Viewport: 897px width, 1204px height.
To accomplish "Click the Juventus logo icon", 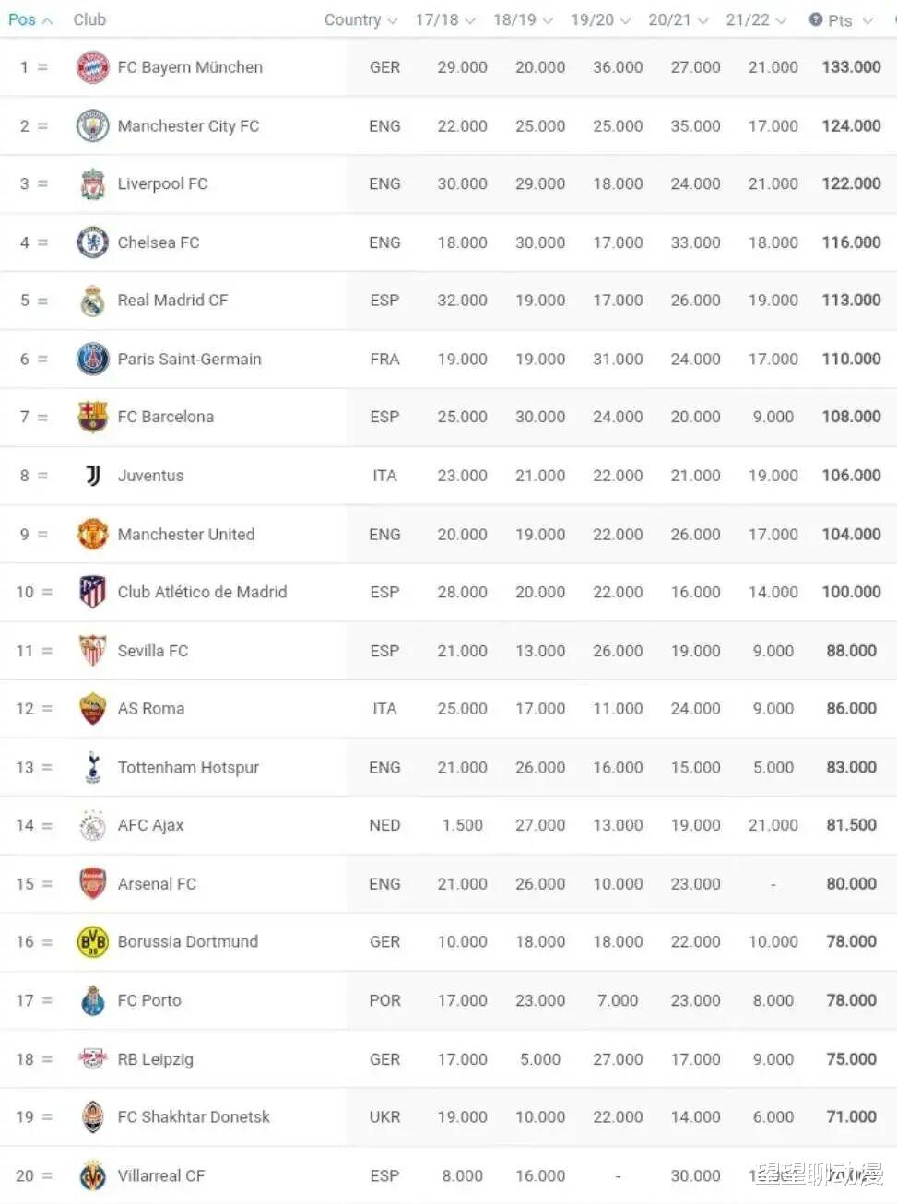I will 92,476.
